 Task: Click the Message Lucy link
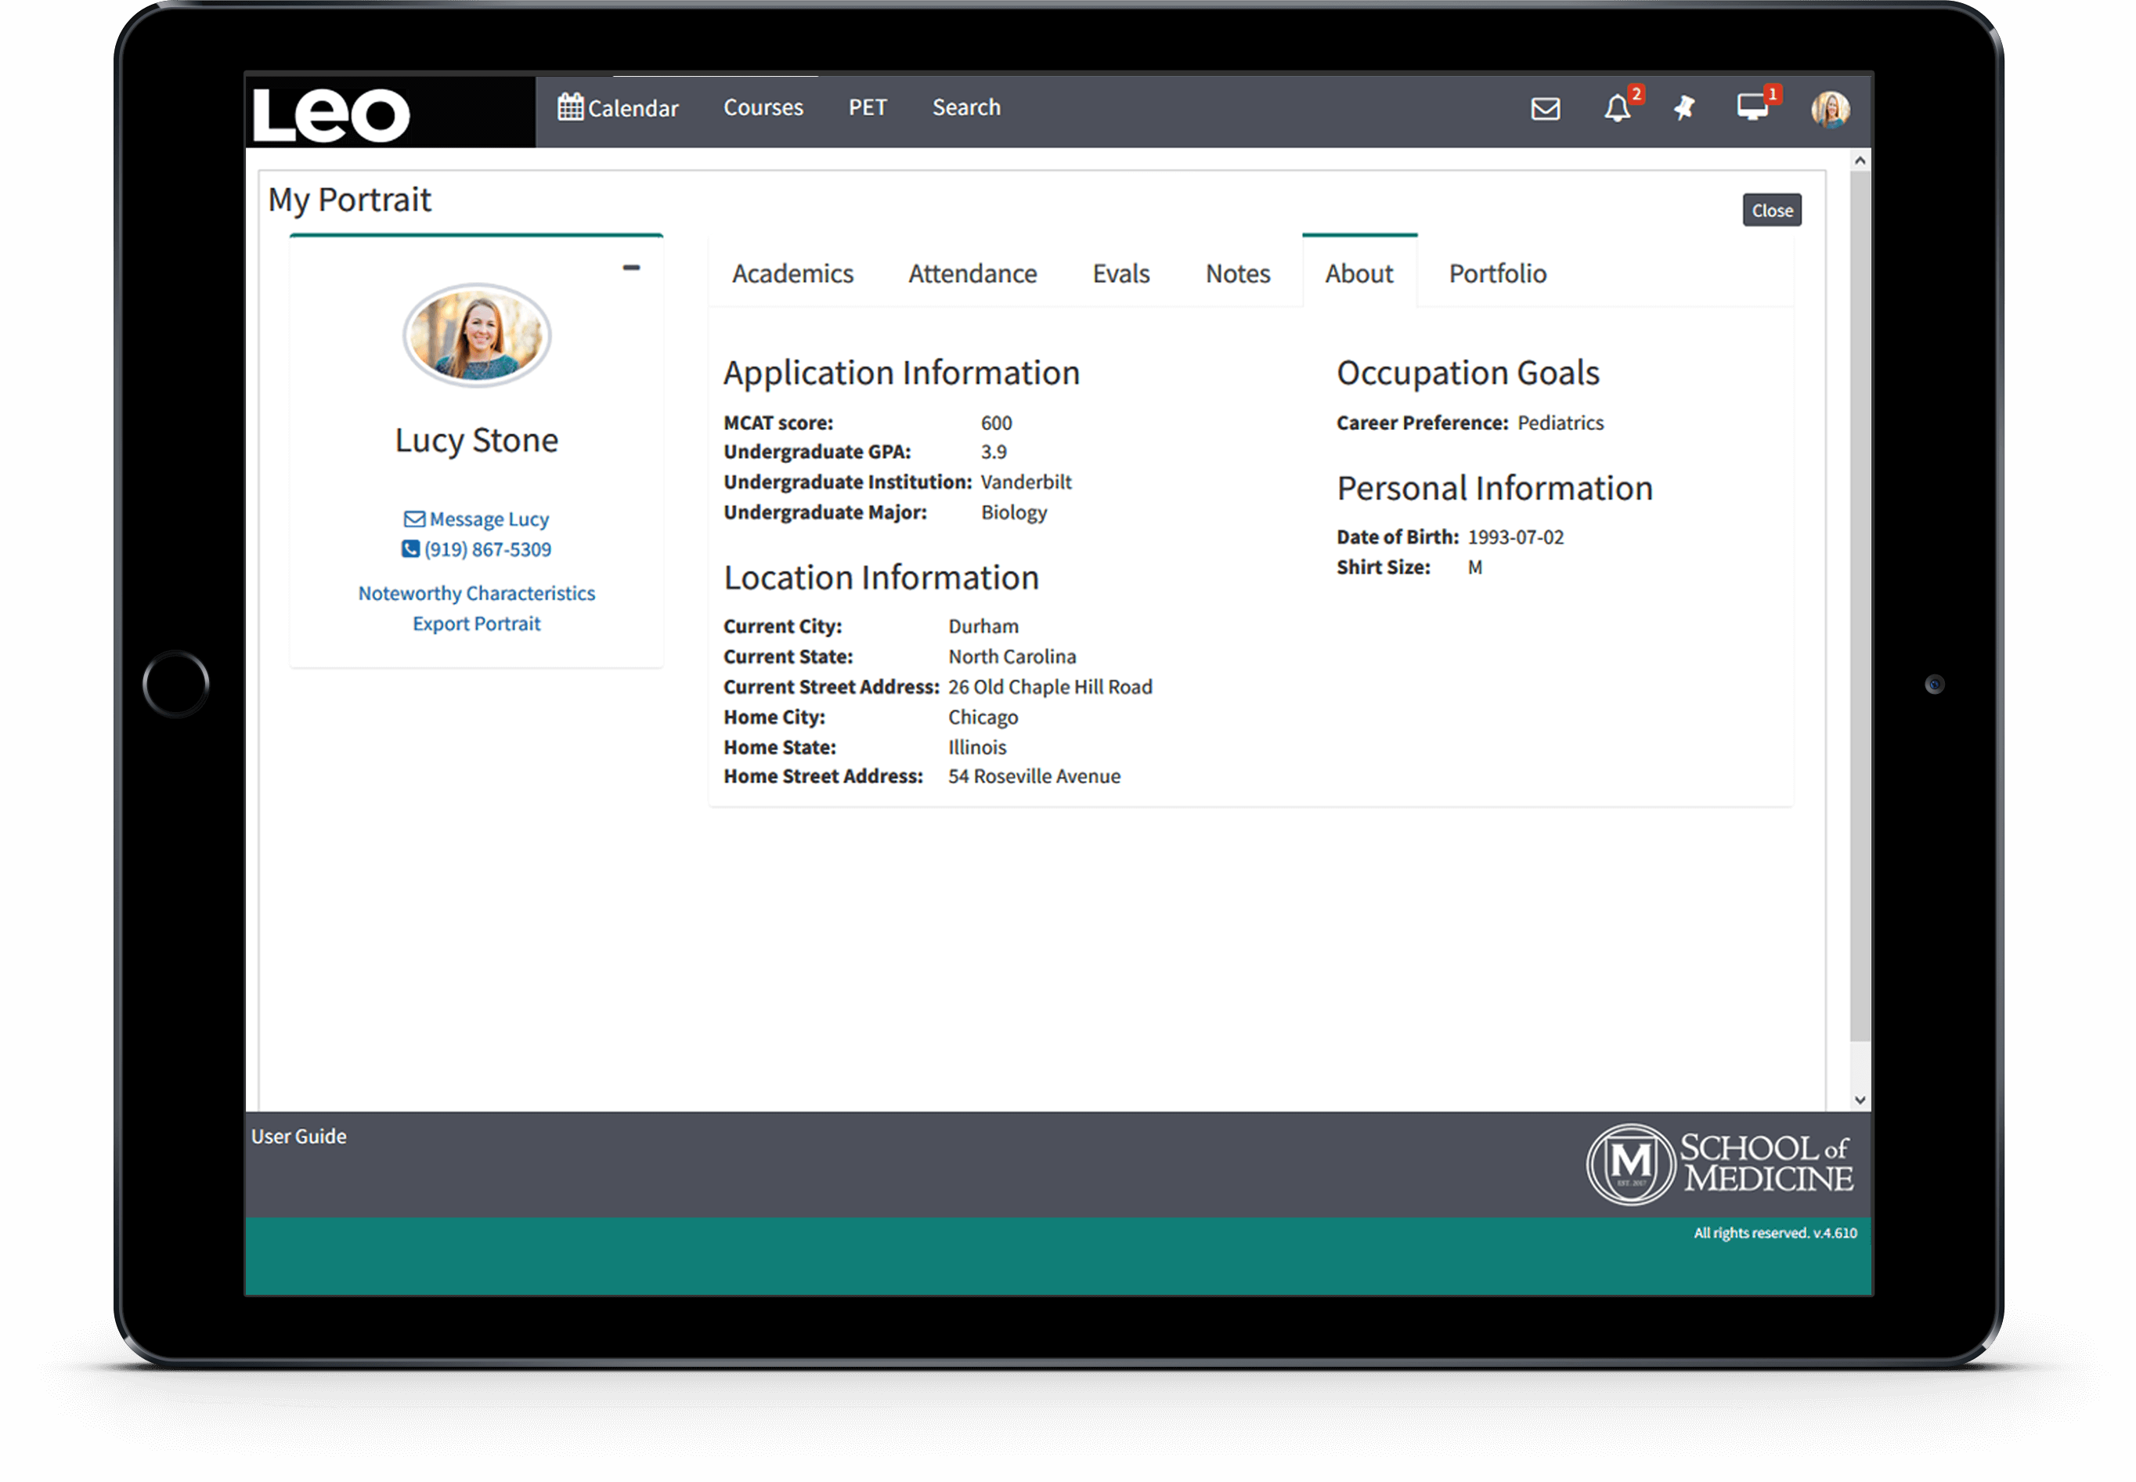(x=477, y=519)
